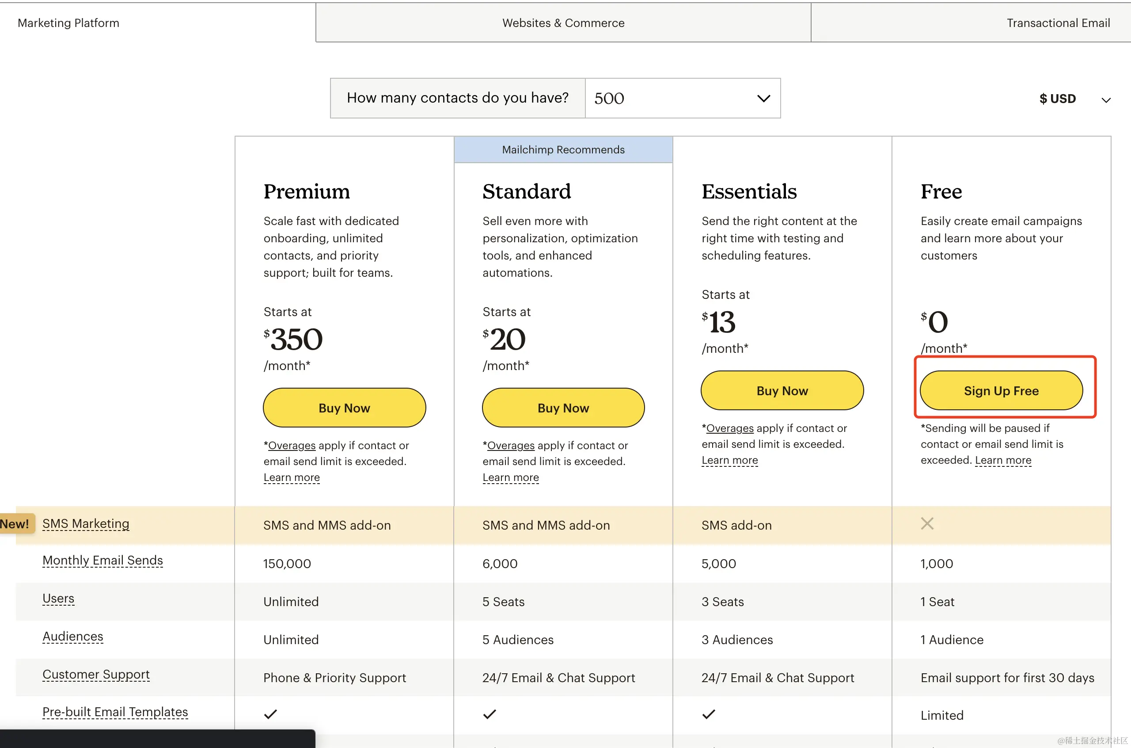The height and width of the screenshot is (748, 1131).
Task: Switch to Websites & Commerce tab
Action: coord(563,23)
